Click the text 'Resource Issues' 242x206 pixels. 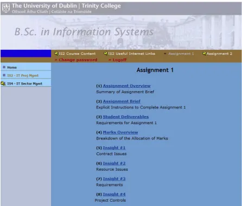(112, 169)
